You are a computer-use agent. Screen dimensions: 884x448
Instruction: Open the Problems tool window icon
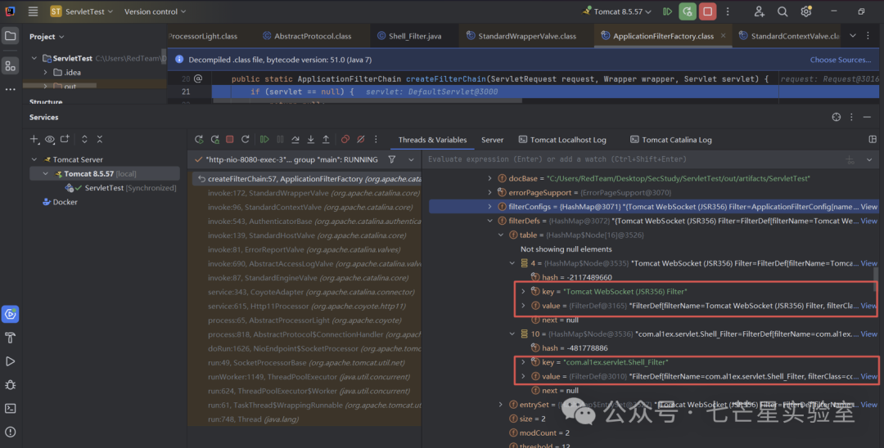(x=10, y=432)
